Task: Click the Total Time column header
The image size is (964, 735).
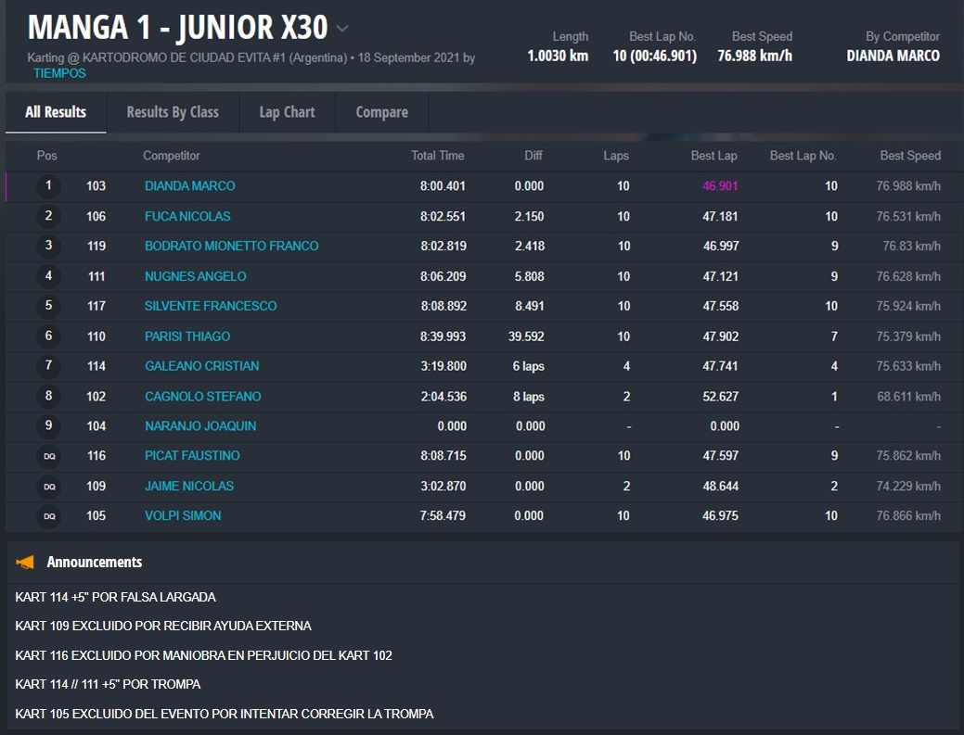Action: [x=437, y=156]
